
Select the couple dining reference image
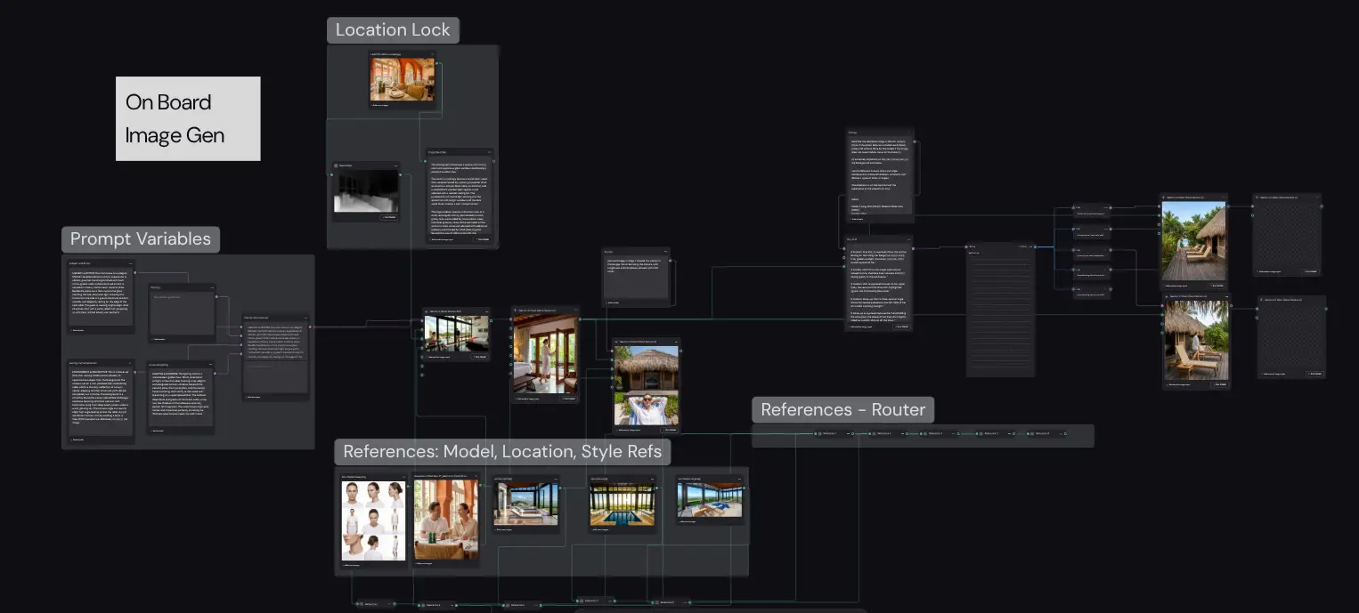(445, 520)
